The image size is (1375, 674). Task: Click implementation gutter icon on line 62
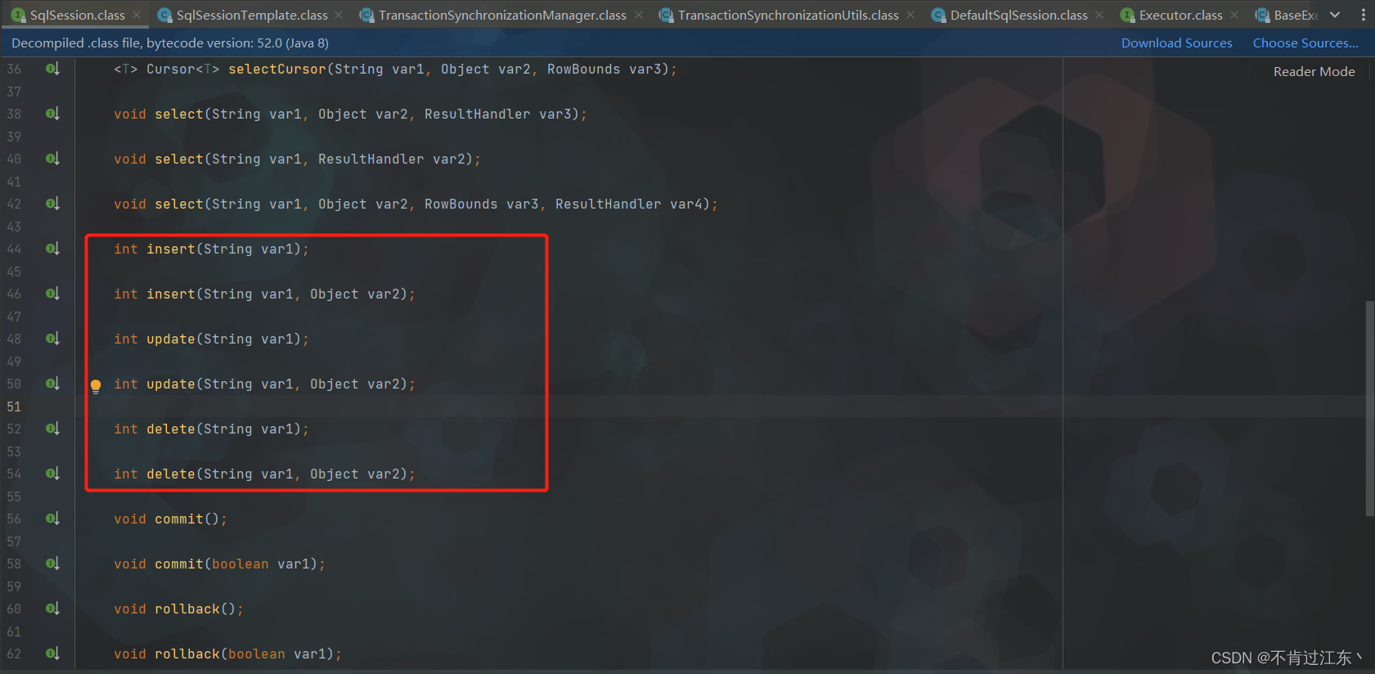pyautogui.click(x=52, y=654)
